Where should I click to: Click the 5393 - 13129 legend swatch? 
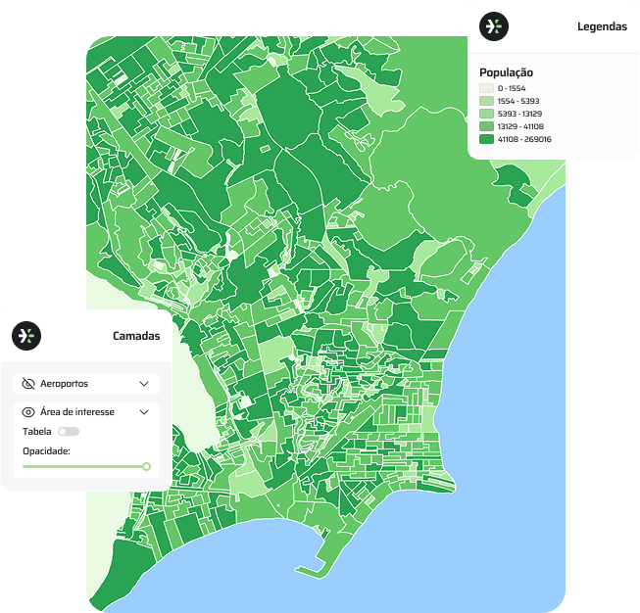pyautogui.click(x=486, y=115)
